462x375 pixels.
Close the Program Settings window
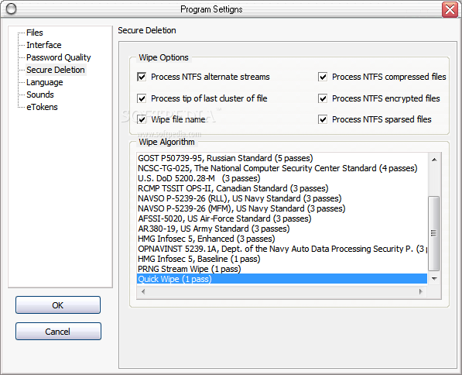coord(450,9)
